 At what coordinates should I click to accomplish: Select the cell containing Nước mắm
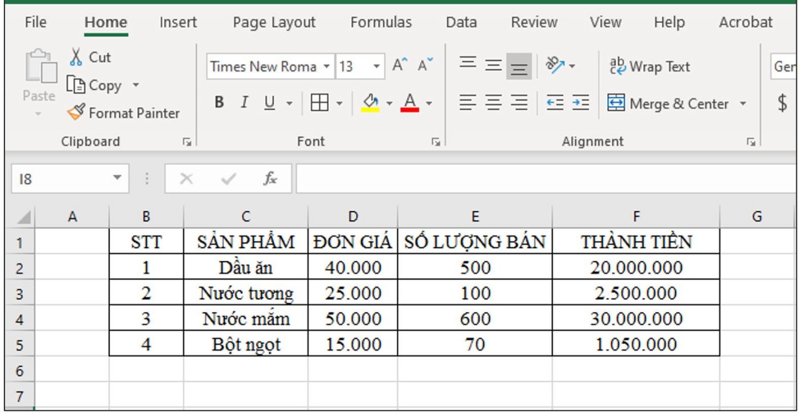(x=246, y=319)
